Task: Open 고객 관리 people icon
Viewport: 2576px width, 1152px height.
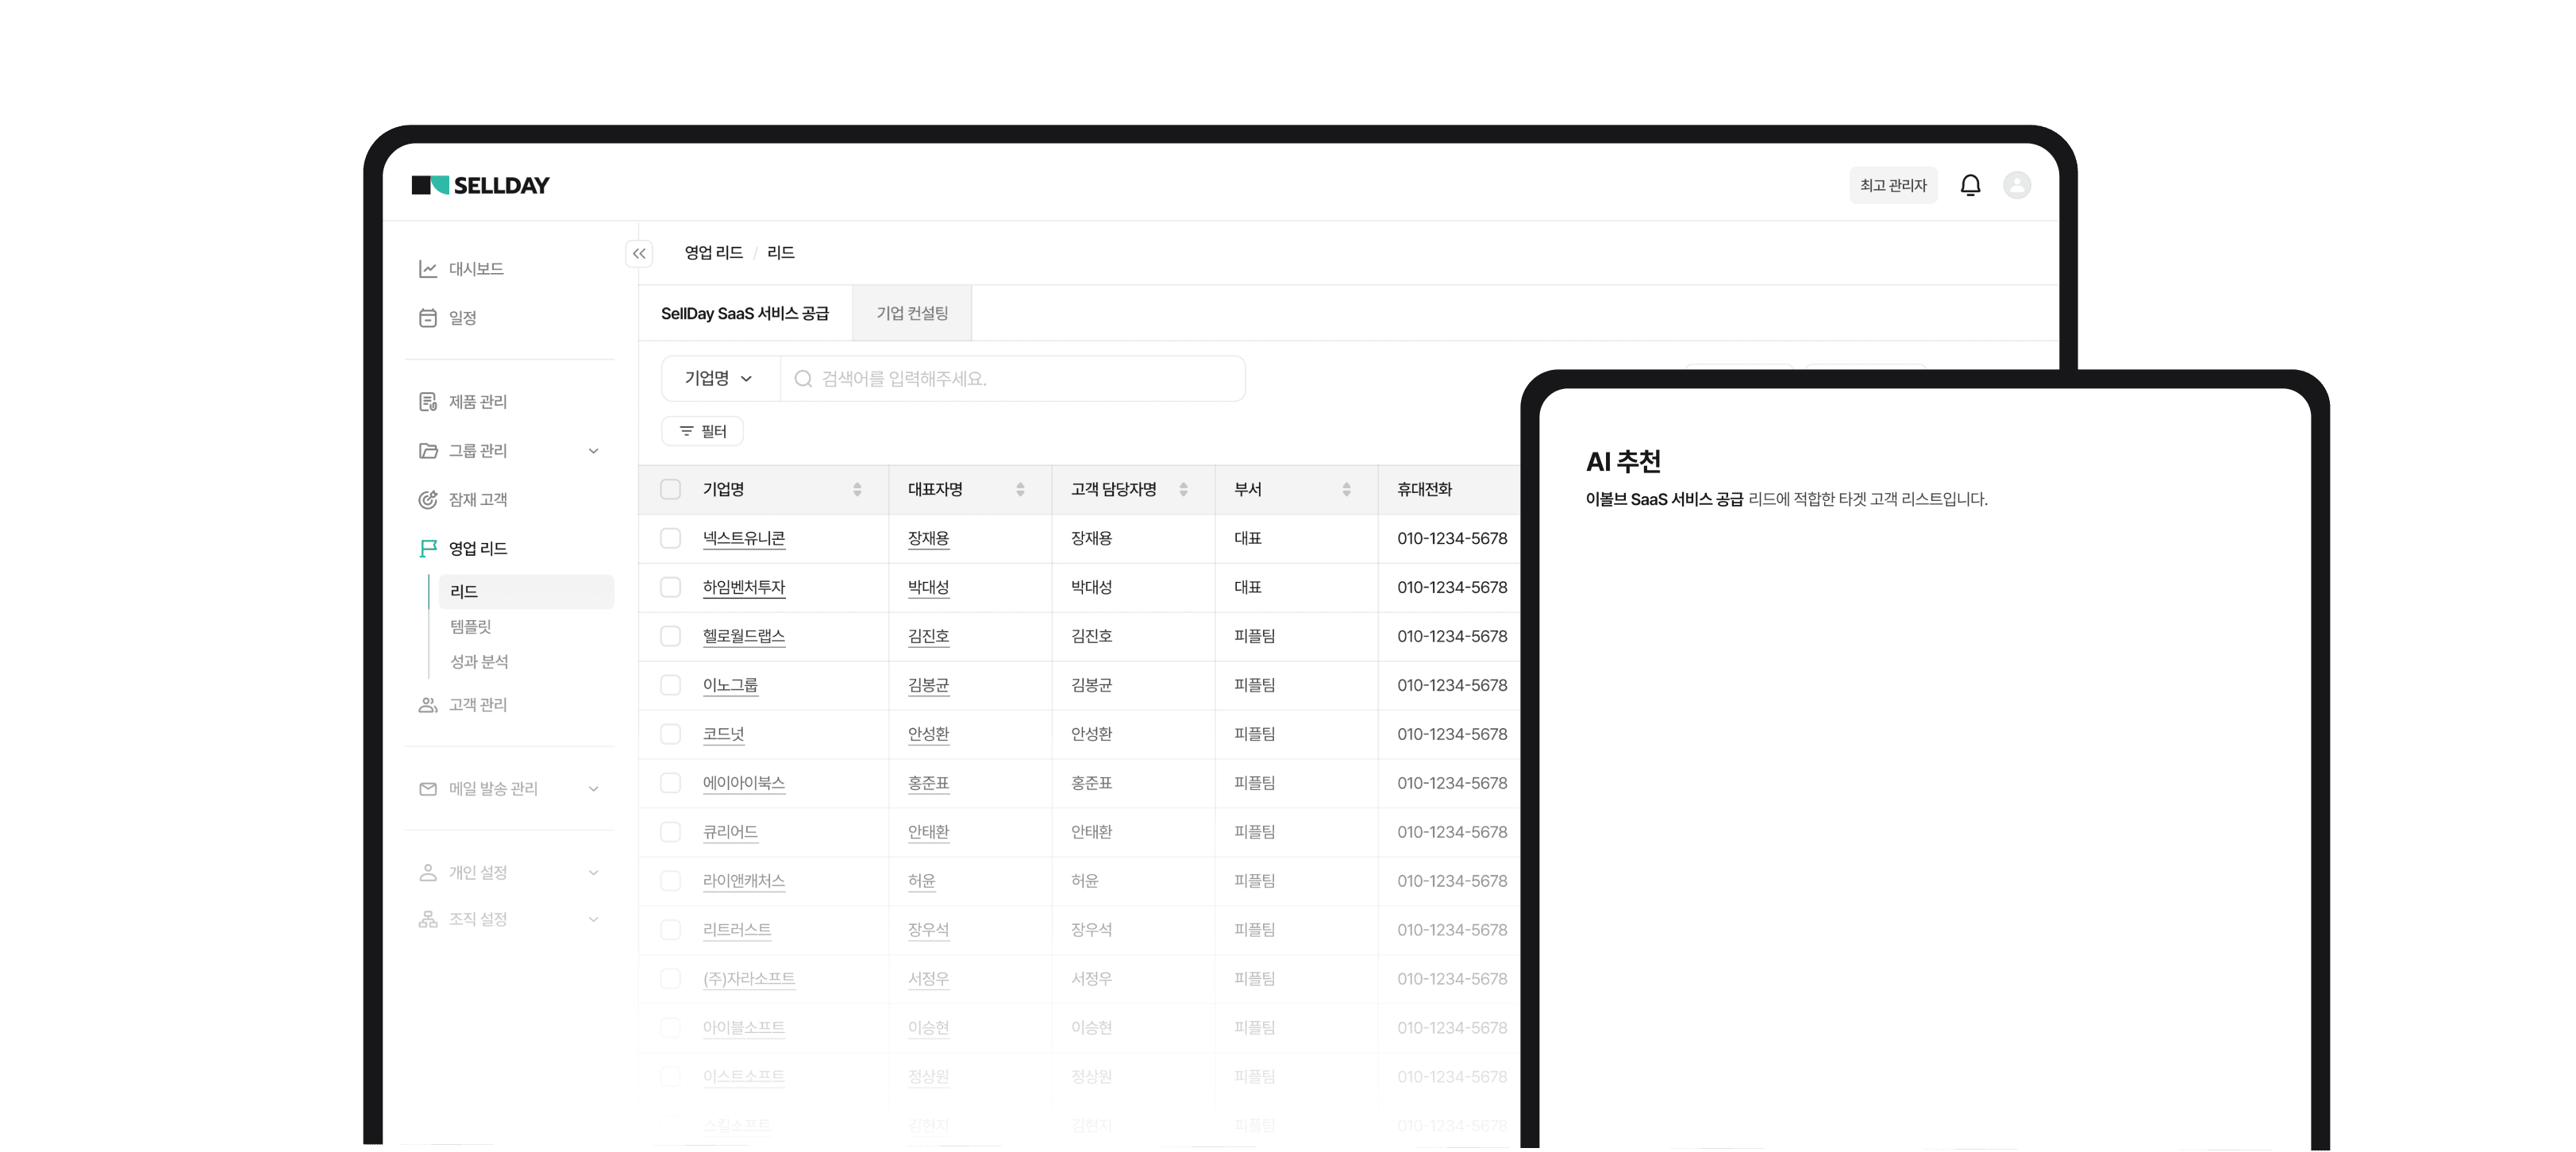Action: 428,705
